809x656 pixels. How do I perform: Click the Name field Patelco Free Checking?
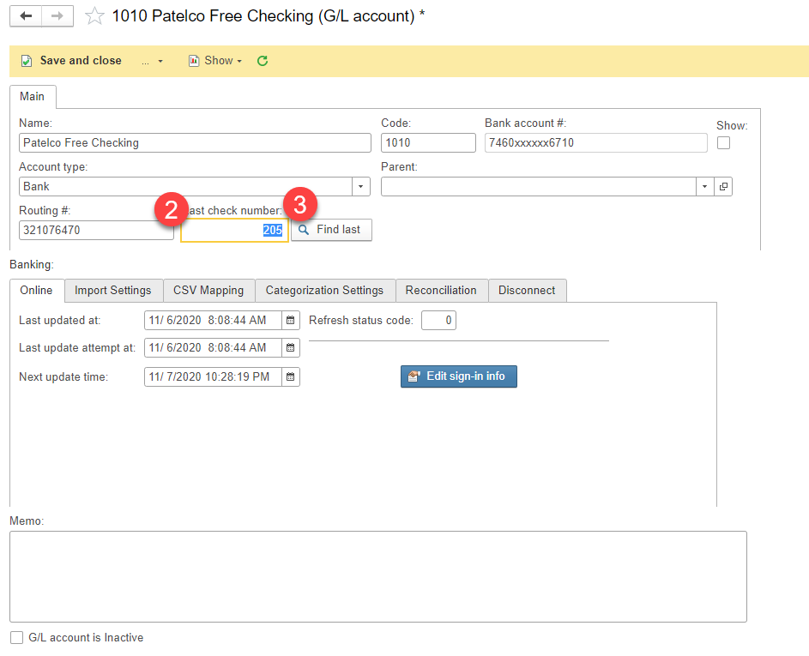point(195,143)
